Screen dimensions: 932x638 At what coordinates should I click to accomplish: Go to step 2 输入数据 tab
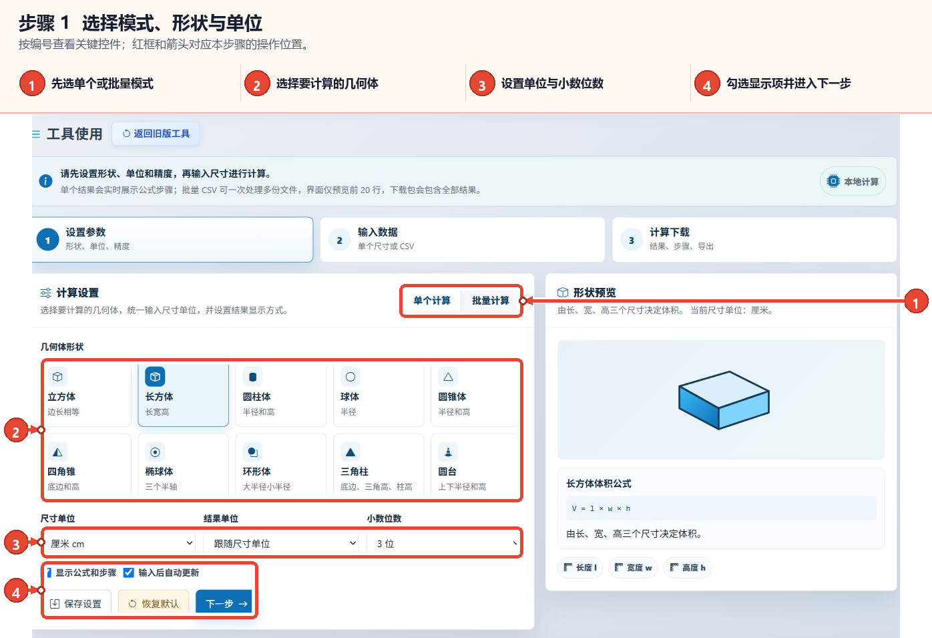(463, 239)
